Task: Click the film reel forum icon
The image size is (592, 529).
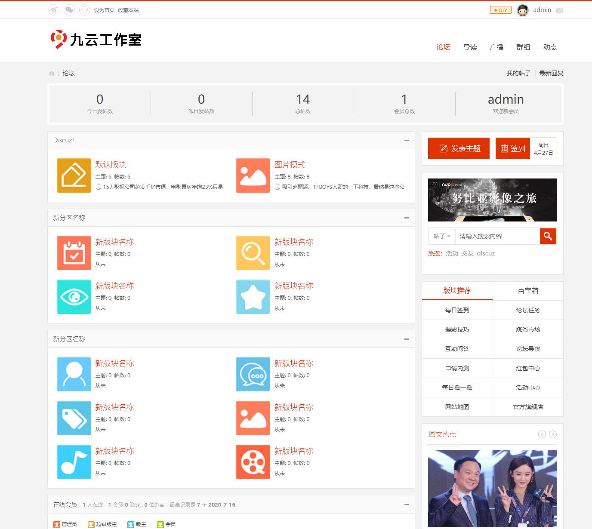Action: click(253, 462)
